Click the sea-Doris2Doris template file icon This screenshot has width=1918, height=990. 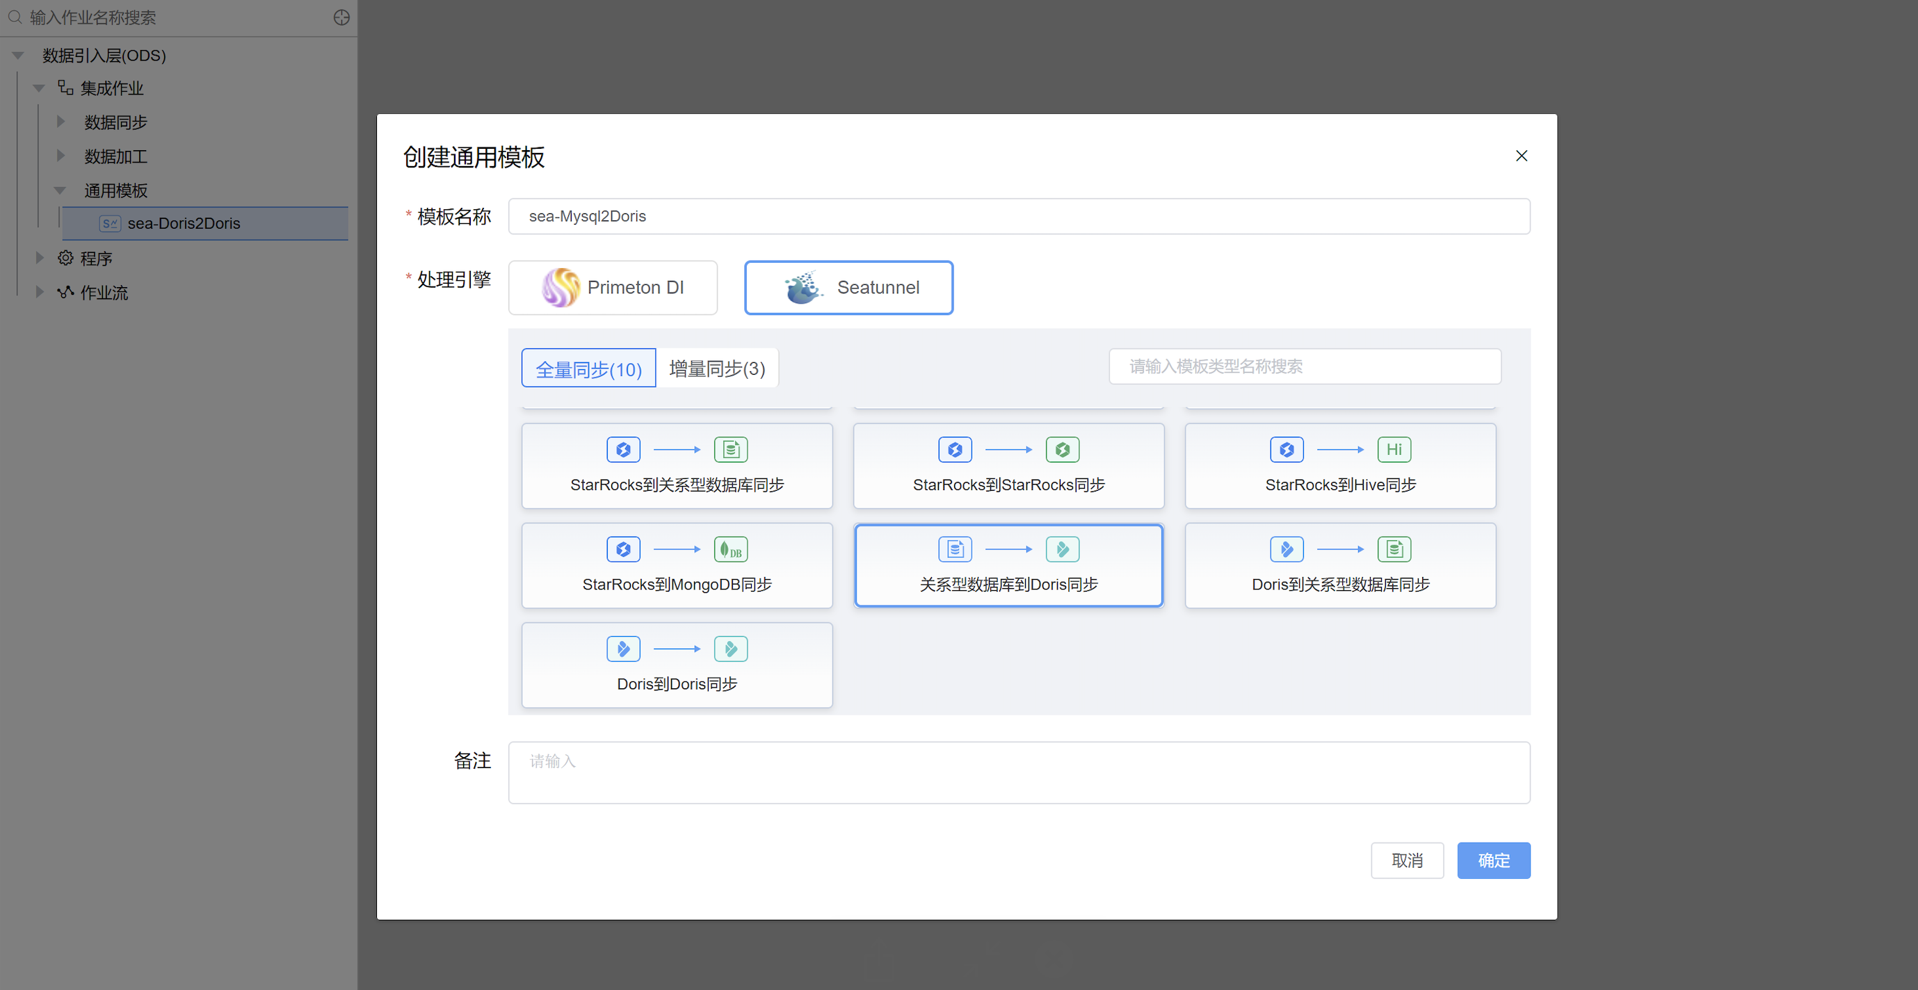[x=109, y=223]
